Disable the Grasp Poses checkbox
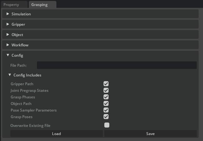 (106, 117)
